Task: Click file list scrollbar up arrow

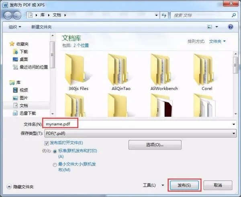Action: (x=236, y=54)
